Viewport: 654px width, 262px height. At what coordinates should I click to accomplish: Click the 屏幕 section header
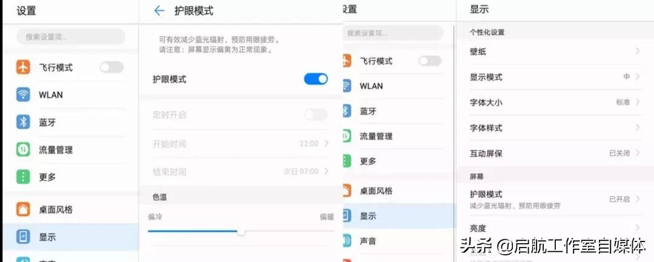(x=477, y=177)
